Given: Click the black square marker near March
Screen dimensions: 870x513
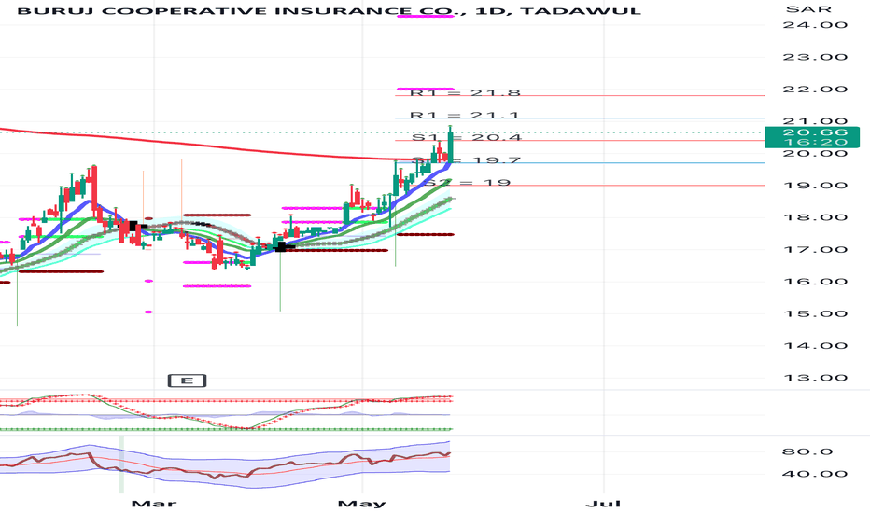Looking at the screenshot, I should coord(133,226).
